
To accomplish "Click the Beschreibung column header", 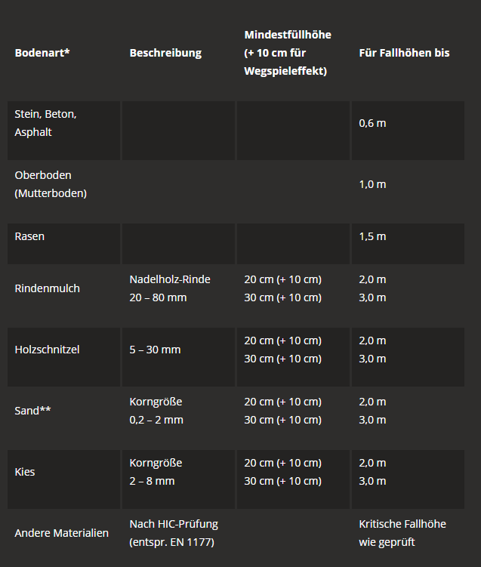I will [165, 53].
